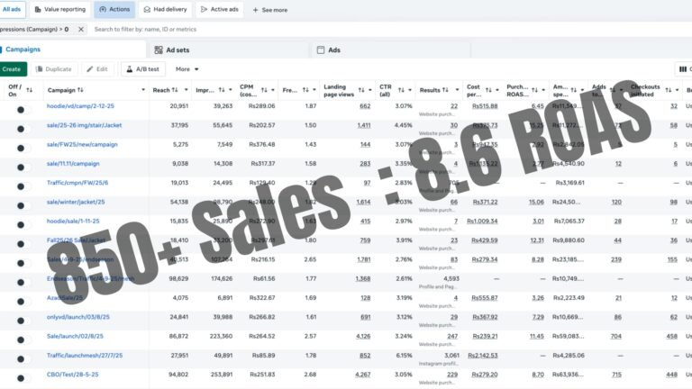Click the green Create button

[12, 69]
